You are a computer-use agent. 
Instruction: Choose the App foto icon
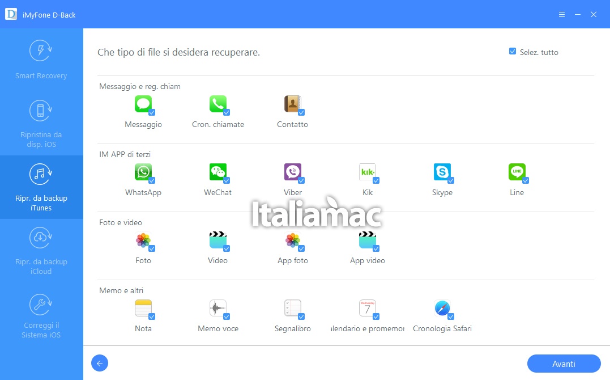coord(293,240)
